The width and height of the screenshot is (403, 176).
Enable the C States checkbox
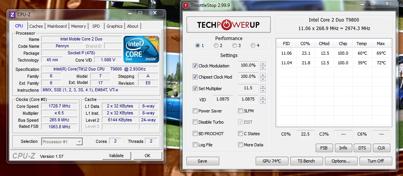240,134
